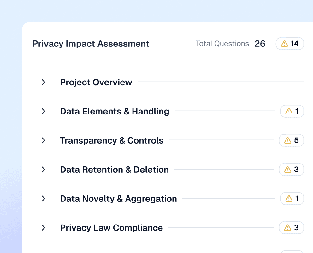Expand the Project Overview section chevron
This screenshot has height=253, width=313.
tap(44, 82)
